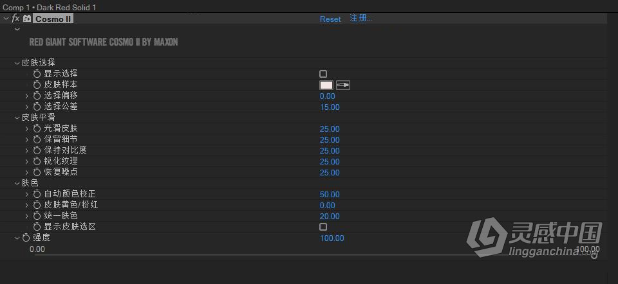Click the 自动颜色校正 value 50.00
This screenshot has width=618, height=284.
(330, 195)
